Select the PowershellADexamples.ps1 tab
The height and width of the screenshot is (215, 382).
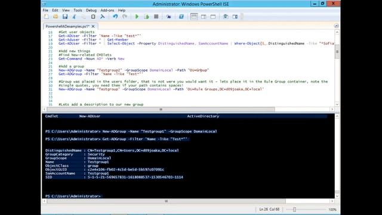tap(67, 26)
